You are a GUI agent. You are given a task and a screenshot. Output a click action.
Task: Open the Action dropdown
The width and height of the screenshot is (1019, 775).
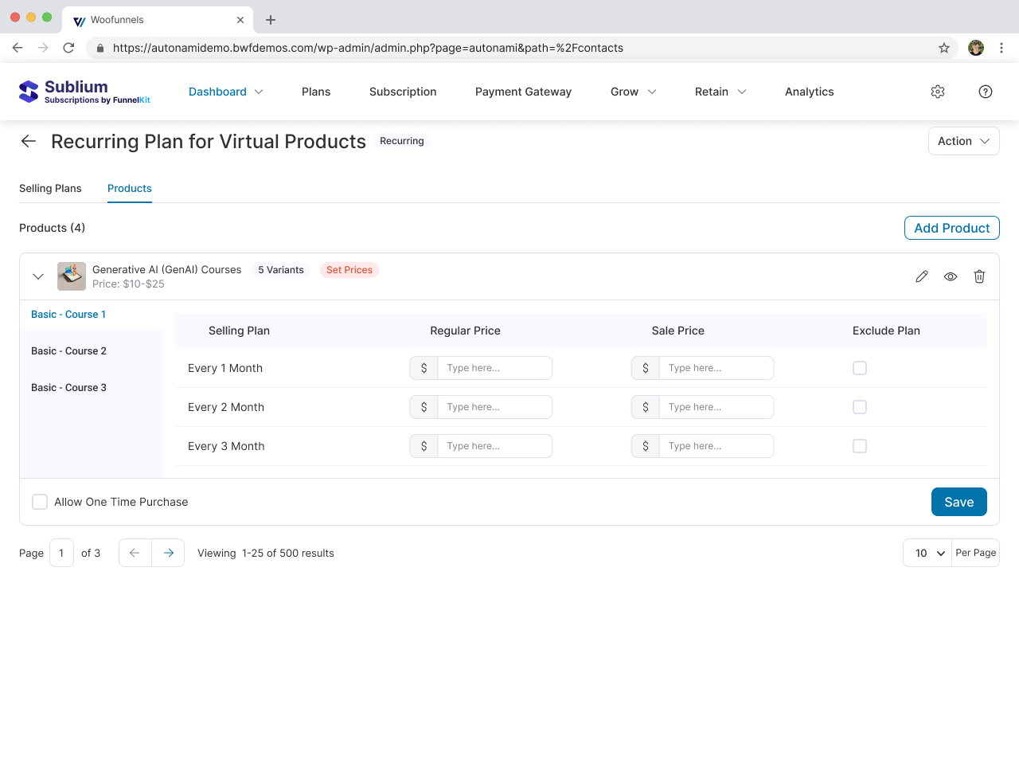point(963,141)
